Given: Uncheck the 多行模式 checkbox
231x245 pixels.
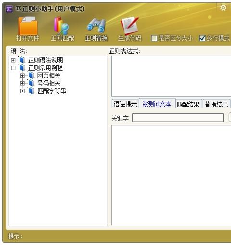Looking at the screenshot, I should 202,38.
